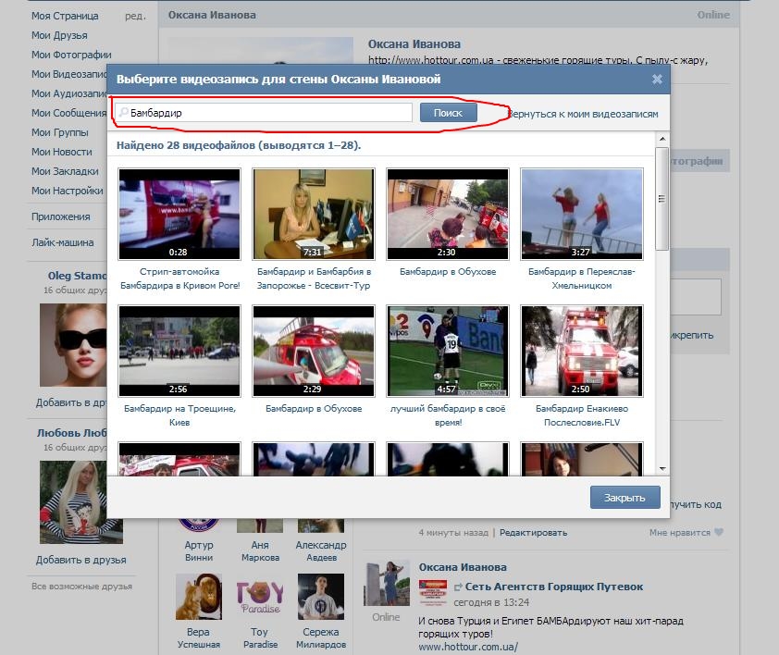The image size is (779, 655).
Task: Click repost agency logo thumbnail
Action: (x=433, y=592)
